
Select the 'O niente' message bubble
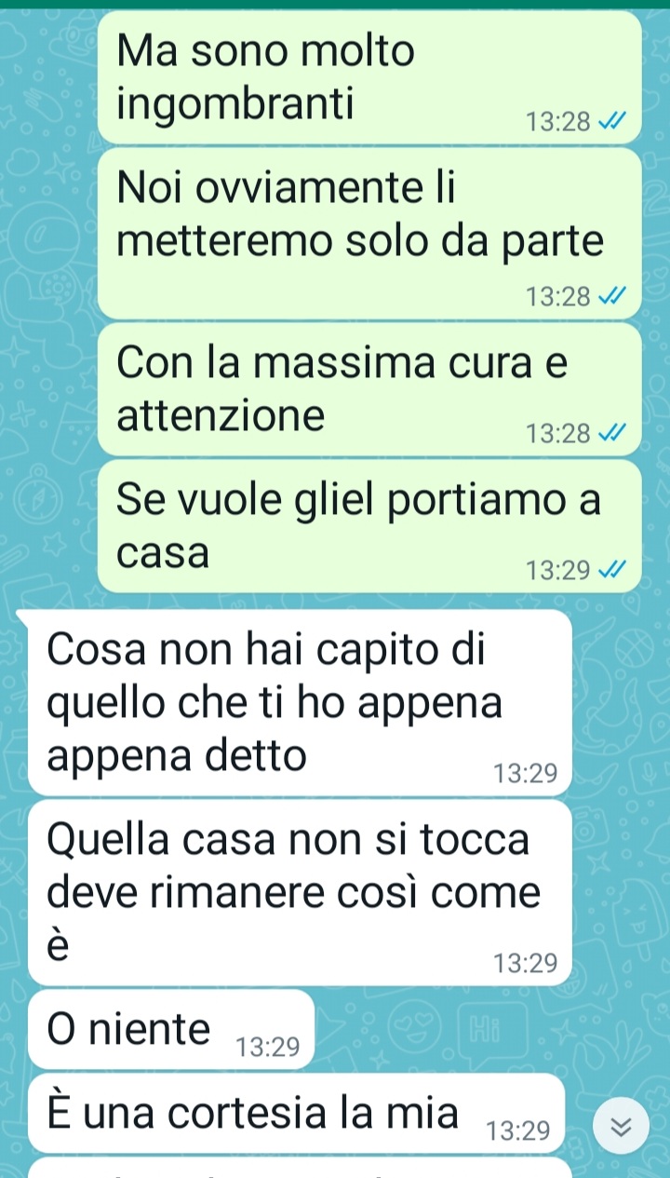(171, 1029)
